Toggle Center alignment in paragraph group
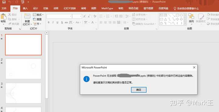 pyautogui.click(x=106, y=23)
